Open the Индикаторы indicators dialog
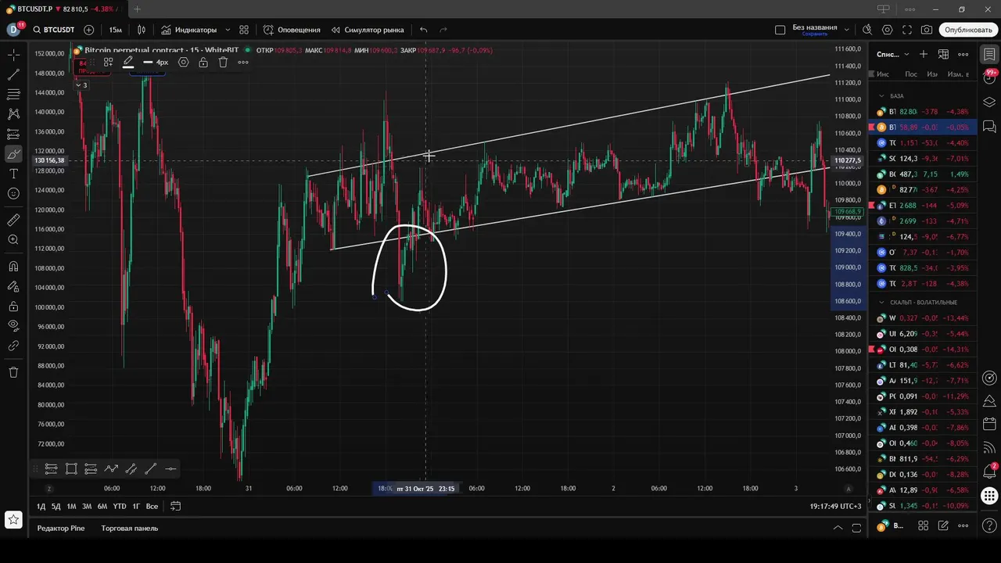 189,30
